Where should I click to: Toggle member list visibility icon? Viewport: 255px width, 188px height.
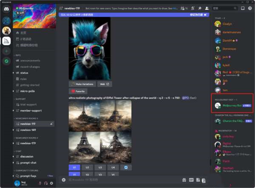pyautogui.click(x=207, y=8)
